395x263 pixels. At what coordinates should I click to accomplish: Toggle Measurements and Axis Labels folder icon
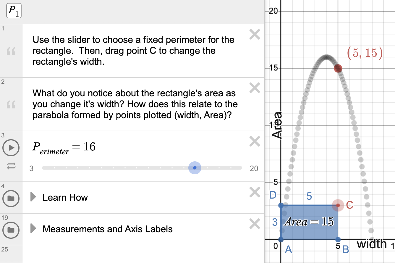11,229
